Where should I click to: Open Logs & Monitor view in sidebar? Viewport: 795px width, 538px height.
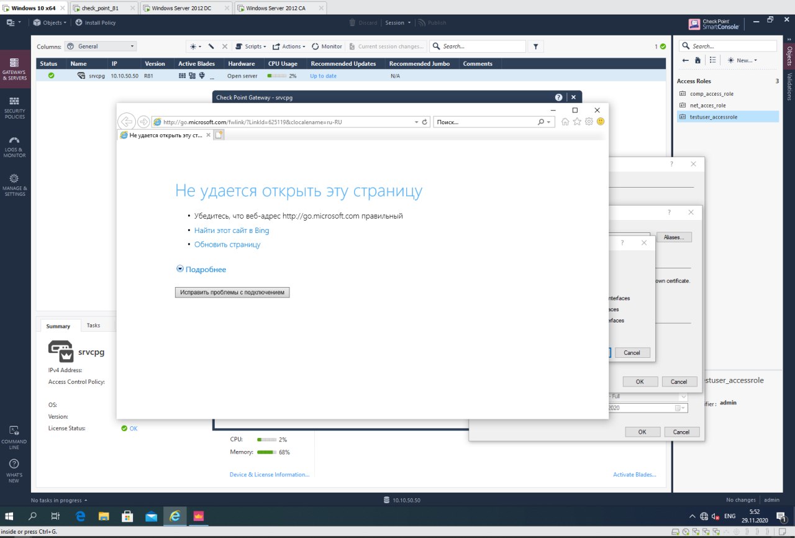pos(14,147)
